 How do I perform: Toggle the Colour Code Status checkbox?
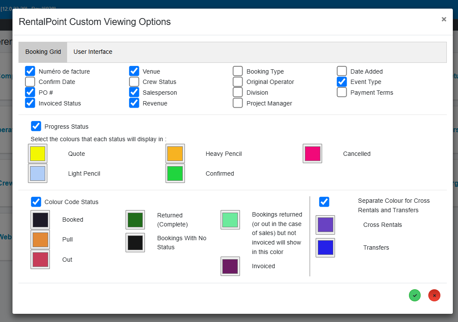click(x=36, y=201)
